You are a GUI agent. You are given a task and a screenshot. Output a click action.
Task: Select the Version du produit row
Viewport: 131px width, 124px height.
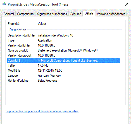[x=64, y=55]
